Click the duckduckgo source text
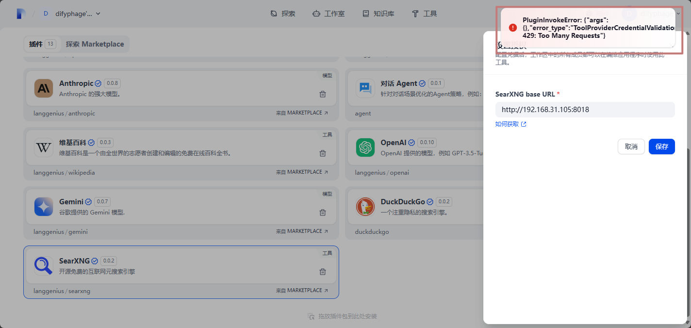The image size is (691, 328). tap(372, 231)
